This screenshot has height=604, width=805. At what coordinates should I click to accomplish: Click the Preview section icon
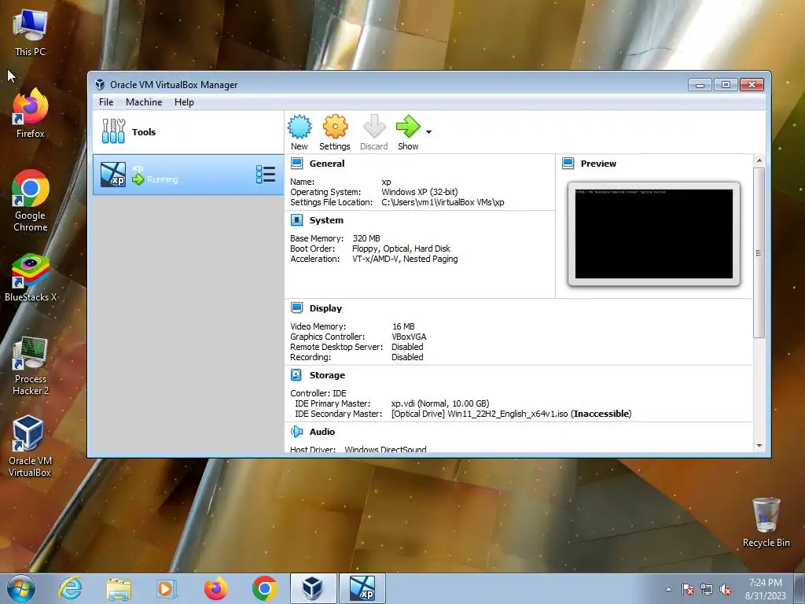click(x=568, y=164)
